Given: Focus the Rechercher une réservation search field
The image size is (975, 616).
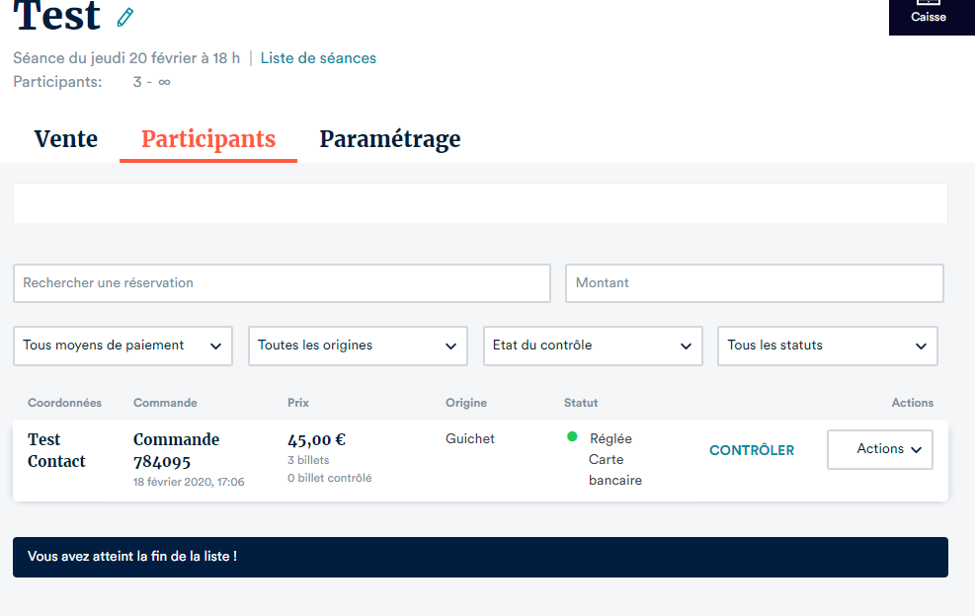Looking at the screenshot, I should [x=282, y=283].
